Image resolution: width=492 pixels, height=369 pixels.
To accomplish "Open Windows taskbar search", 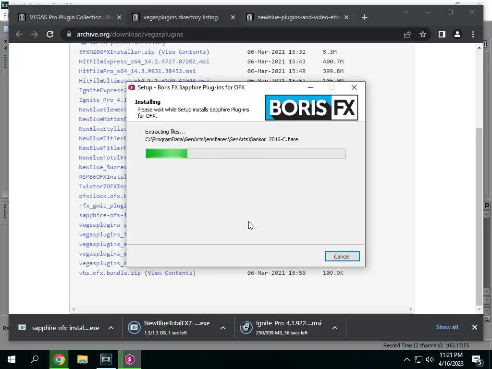I will coord(35,359).
